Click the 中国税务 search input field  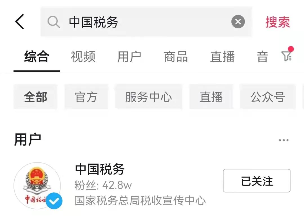coord(146,21)
